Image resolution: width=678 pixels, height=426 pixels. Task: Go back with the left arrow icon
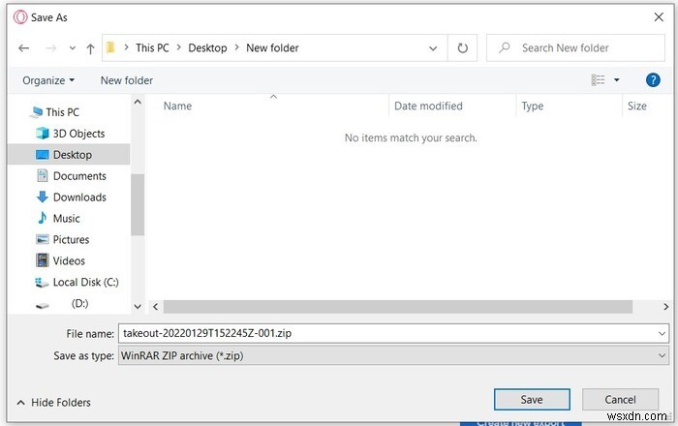coord(24,48)
